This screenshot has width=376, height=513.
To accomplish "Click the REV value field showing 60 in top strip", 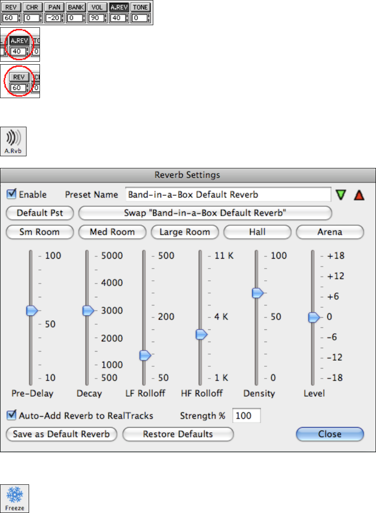I will point(10,18).
